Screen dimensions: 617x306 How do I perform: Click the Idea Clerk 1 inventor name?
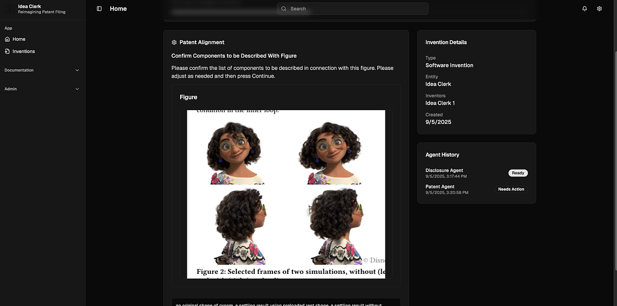click(440, 103)
